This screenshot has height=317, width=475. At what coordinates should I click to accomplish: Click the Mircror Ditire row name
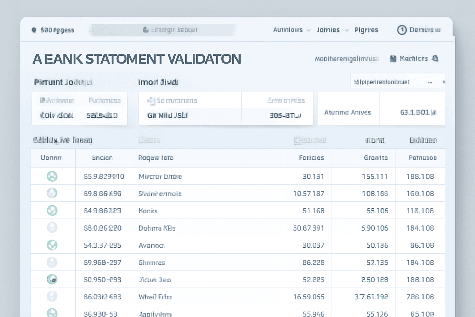(x=160, y=176)
